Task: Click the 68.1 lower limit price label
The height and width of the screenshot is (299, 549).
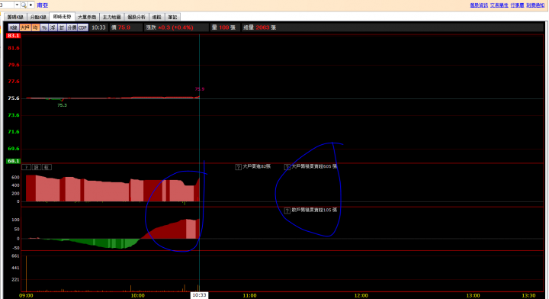Action: pos(13,161)
